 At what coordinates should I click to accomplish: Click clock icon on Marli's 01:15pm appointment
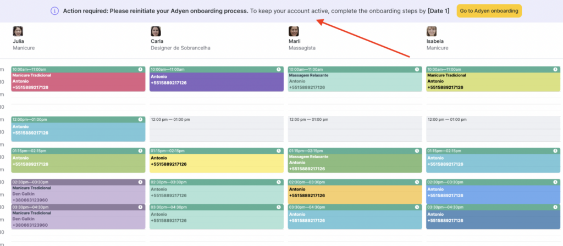417,150
